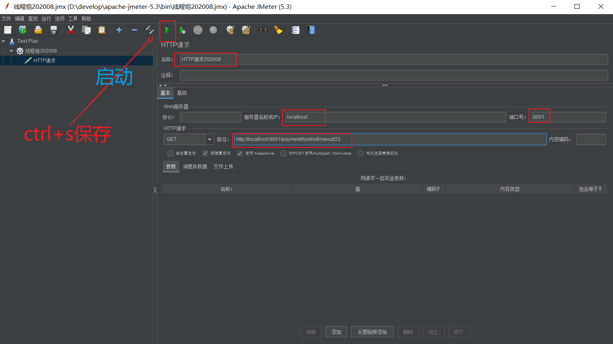The image size is (613, 344).
Task: Click the 值 column header
Action: point(357,189)
